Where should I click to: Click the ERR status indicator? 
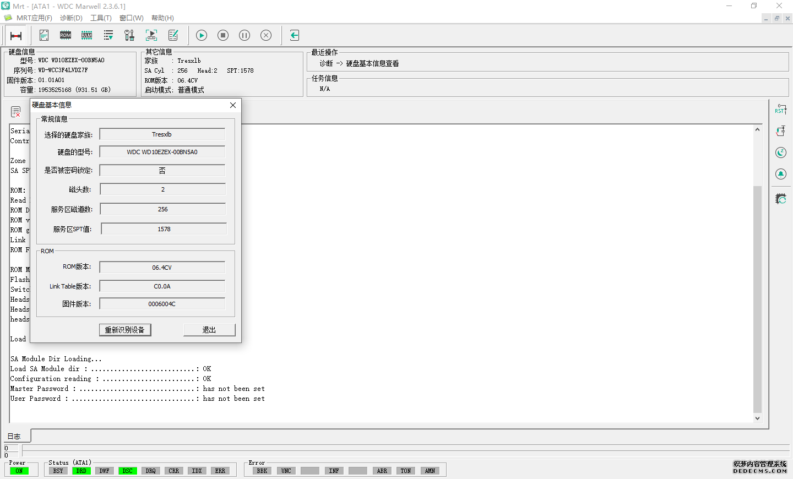click(x=220, y=471)
